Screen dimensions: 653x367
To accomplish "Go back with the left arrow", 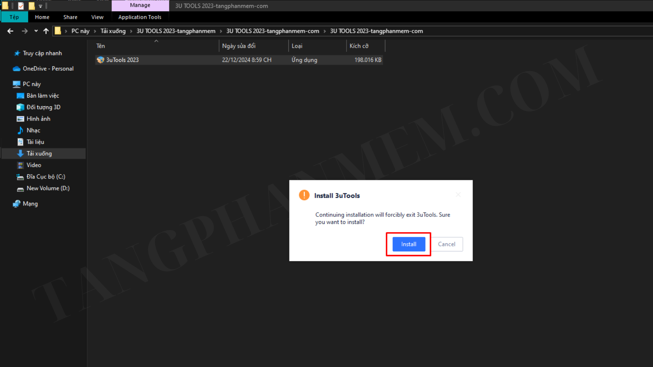I will (10, 31).
